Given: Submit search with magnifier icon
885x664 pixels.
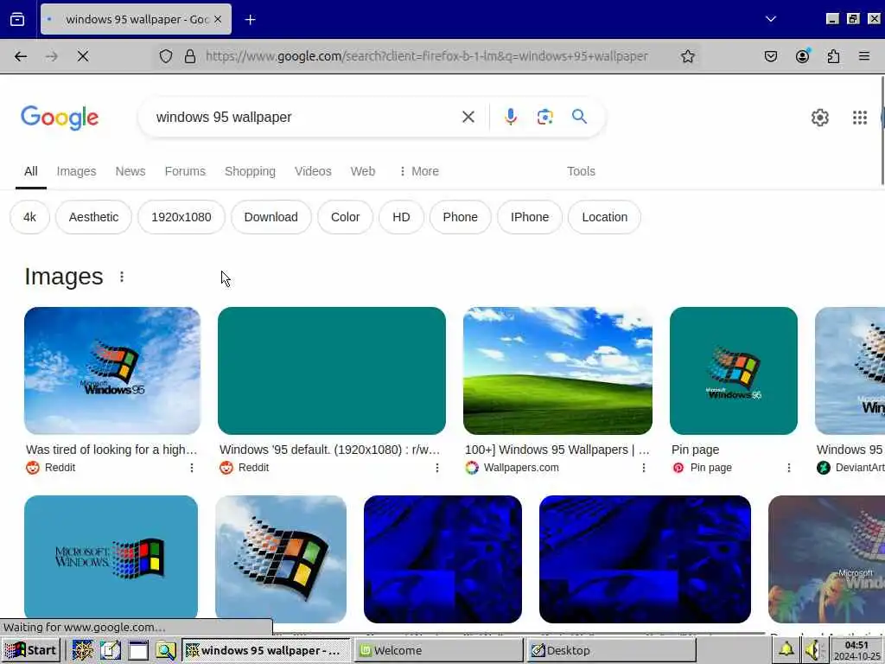Looking at the screenshot, I should [579, 117].
